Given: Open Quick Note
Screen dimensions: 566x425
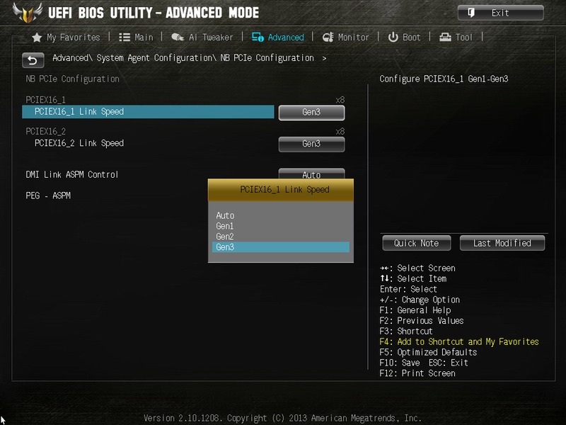Looking at the screenshot, I should pos(416,243).
